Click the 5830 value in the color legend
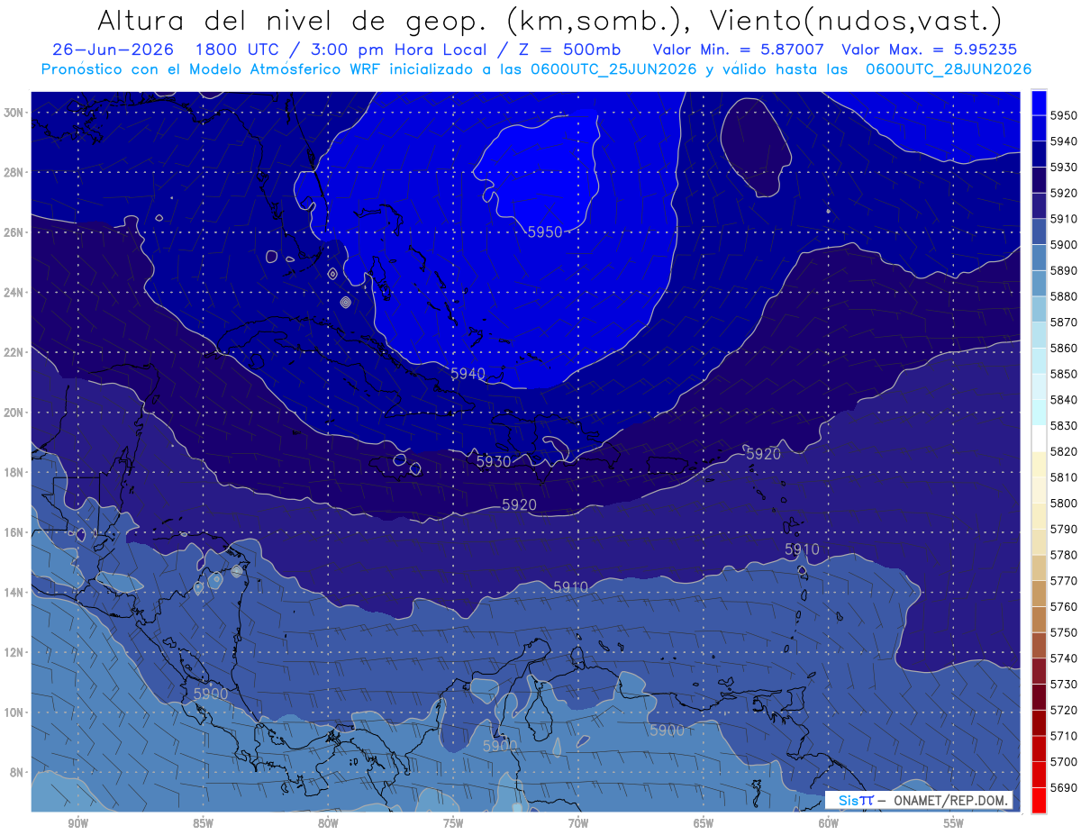This screenshot has width=1081, height=835. [x=1064, y=425]
